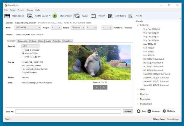The image size is (184, 126).
Task: Switch to the Chapters tab
Action: click(67, 41)
